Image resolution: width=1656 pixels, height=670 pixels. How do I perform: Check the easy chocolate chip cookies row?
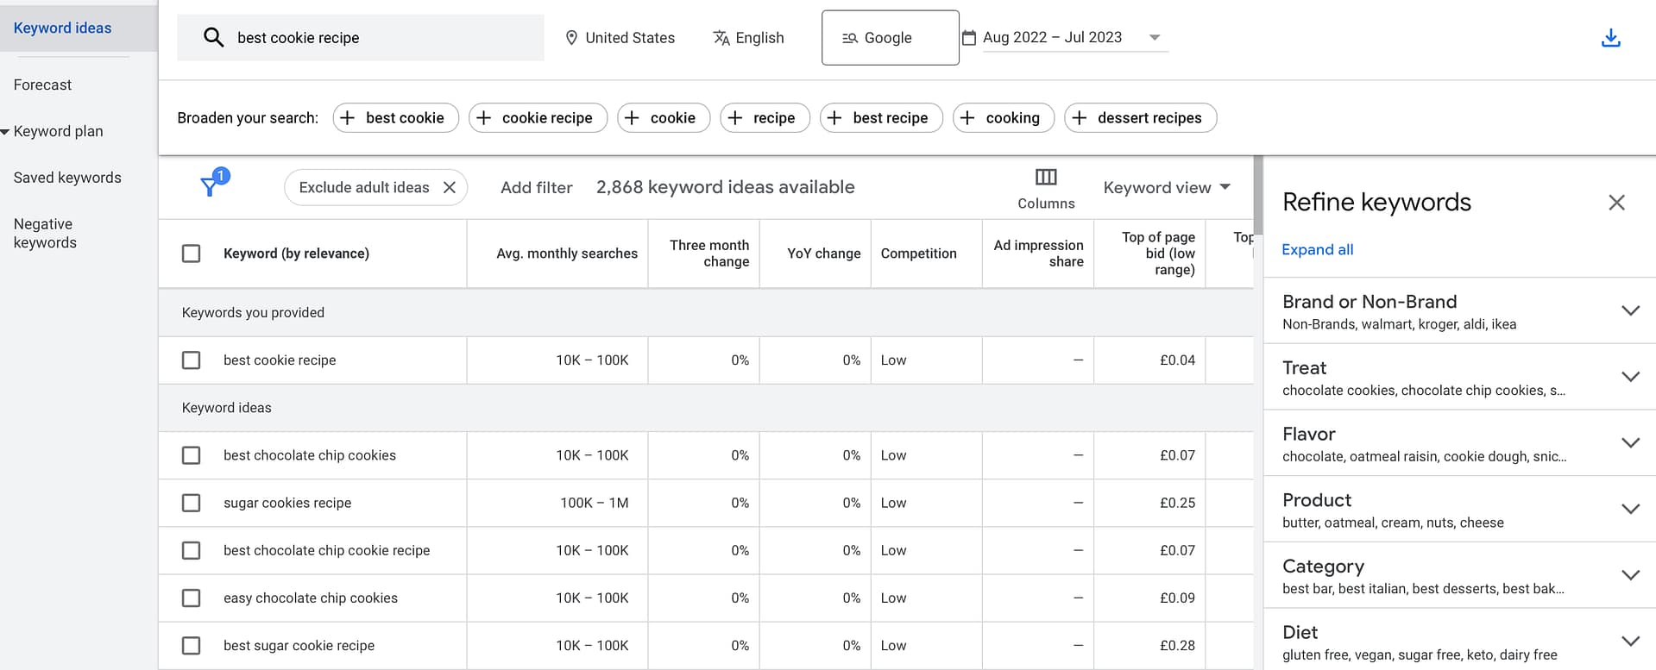point(192,598)
